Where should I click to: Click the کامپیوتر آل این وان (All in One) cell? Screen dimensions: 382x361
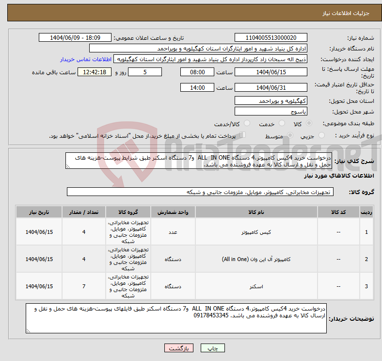pyautogui.click(x=256, y=259)
